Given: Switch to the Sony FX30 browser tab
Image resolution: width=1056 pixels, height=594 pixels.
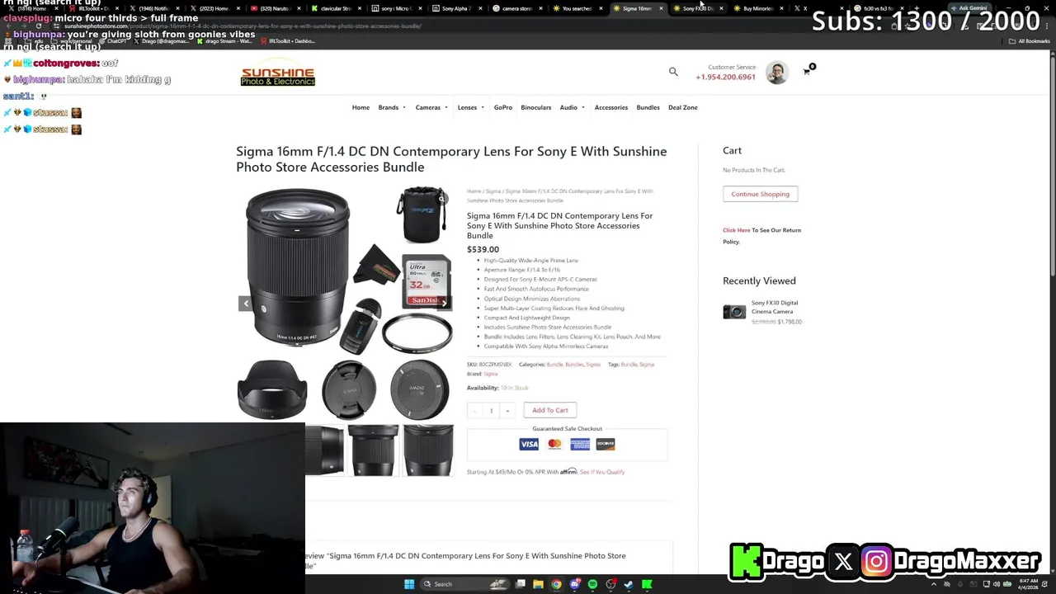Looking at the screenshot, I should 697,8.
